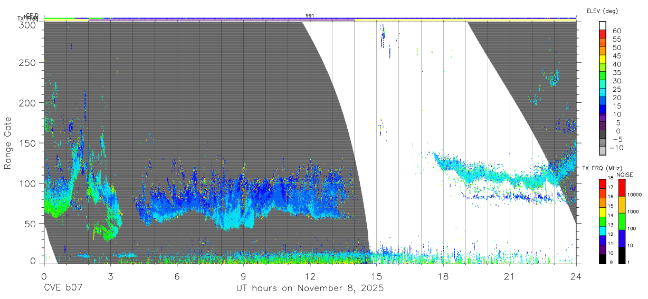Click the range gate tick label 100
The image size is (648, 299).
point(28,184)
